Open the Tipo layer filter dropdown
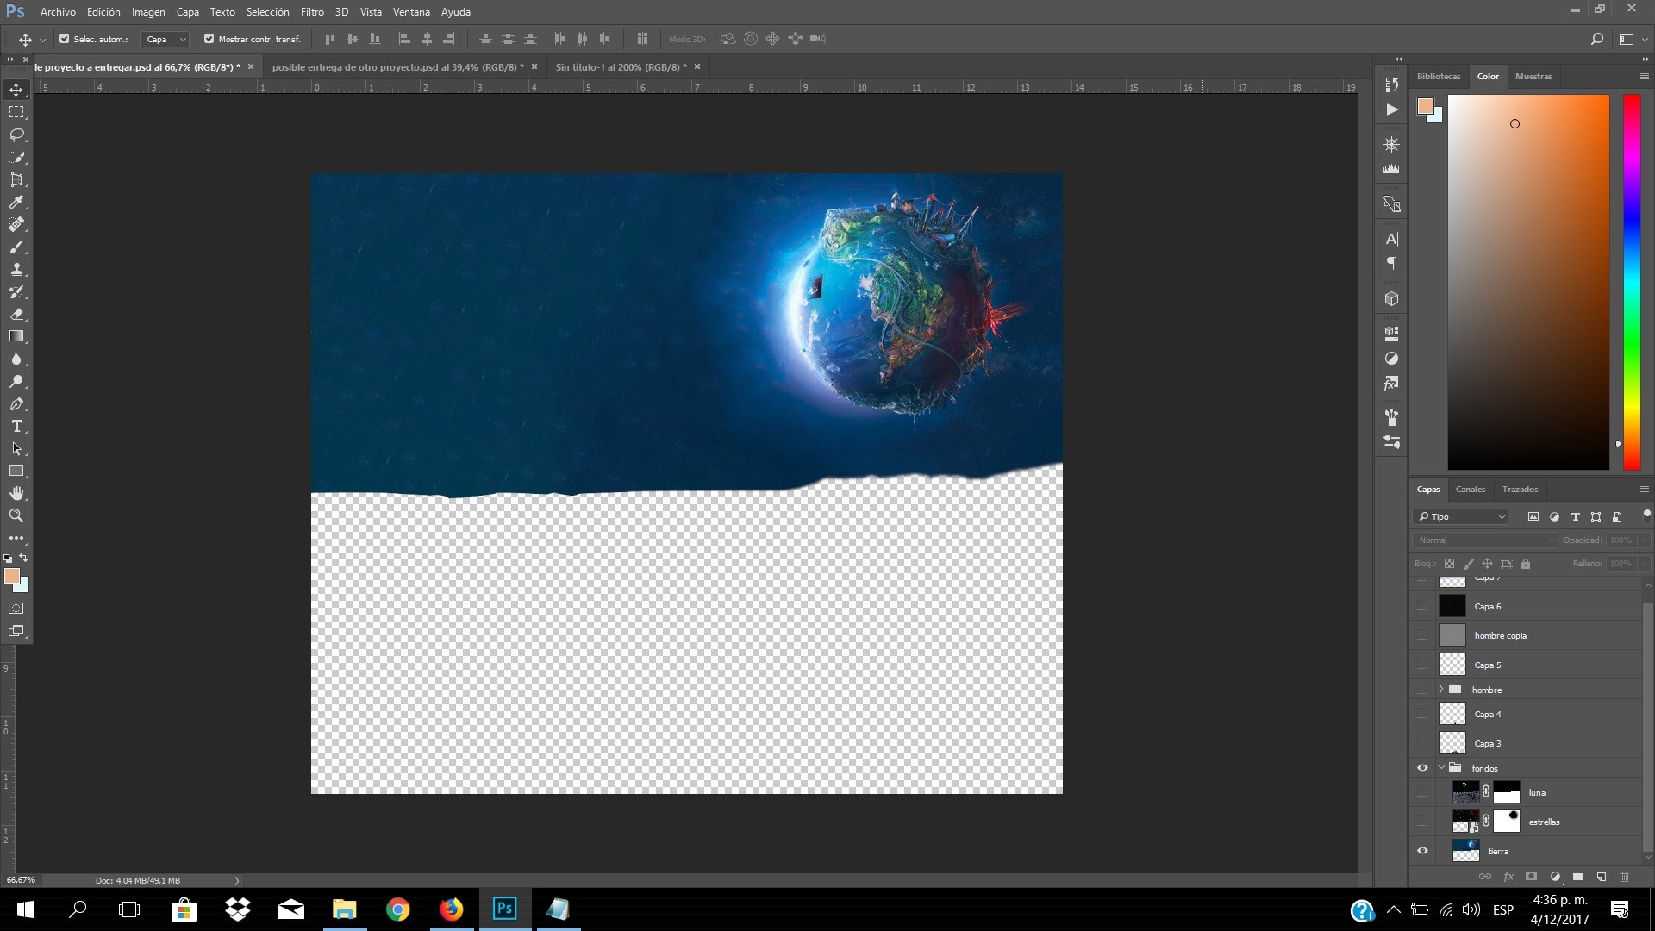1655x931 pixels. pos(1460,516)
